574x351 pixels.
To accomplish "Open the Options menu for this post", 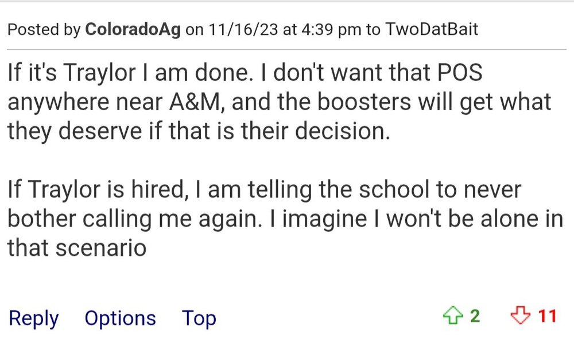I will [120, 318].
